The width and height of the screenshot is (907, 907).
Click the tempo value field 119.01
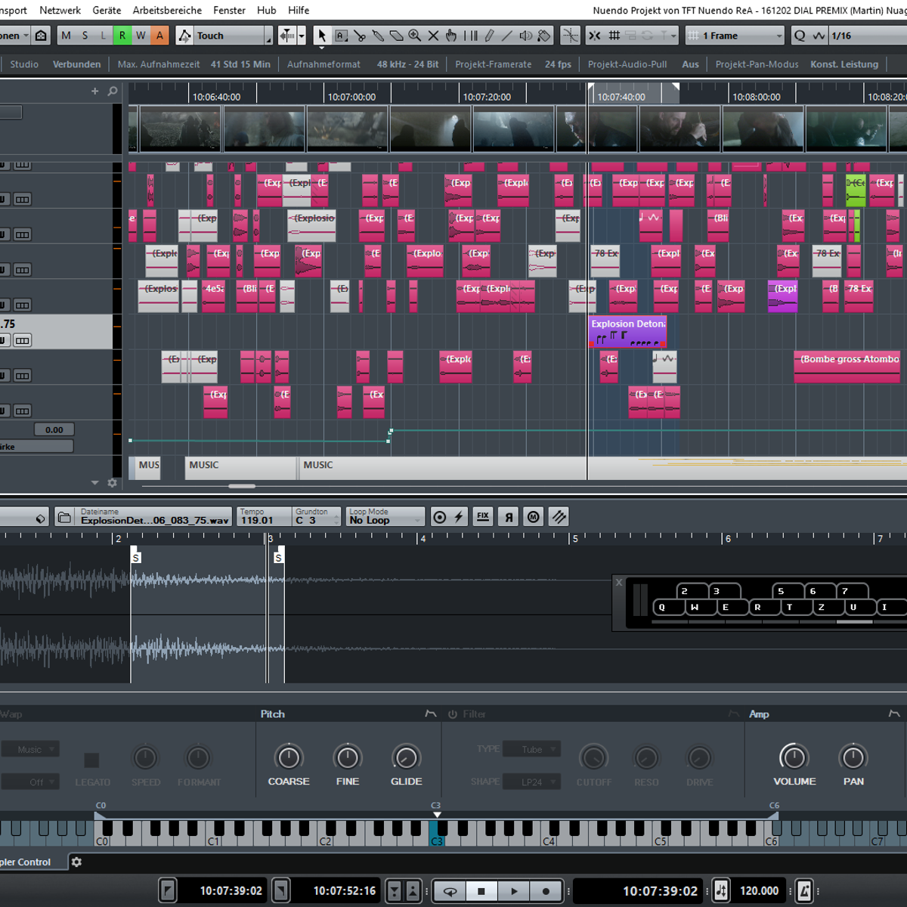pyautogui.click(x=265, y=517)
